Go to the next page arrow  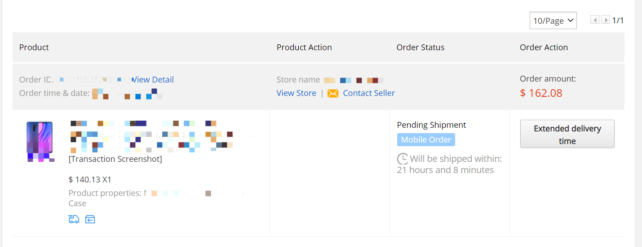coord(606,20)
